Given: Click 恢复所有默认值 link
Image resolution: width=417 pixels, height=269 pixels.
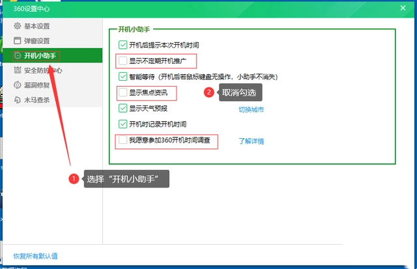Looking at the screenshot, I should point(35,256).
